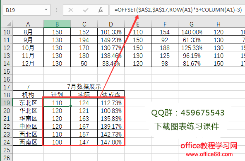245x161 pixels.
Task: Click cell value 100.83%
Action: 111,111
